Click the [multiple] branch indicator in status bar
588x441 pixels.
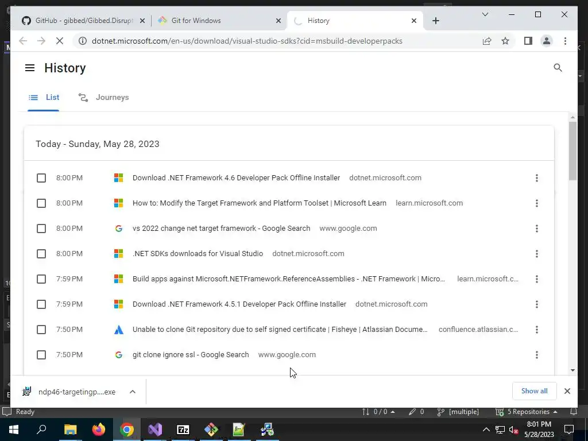tap(458, 412)
